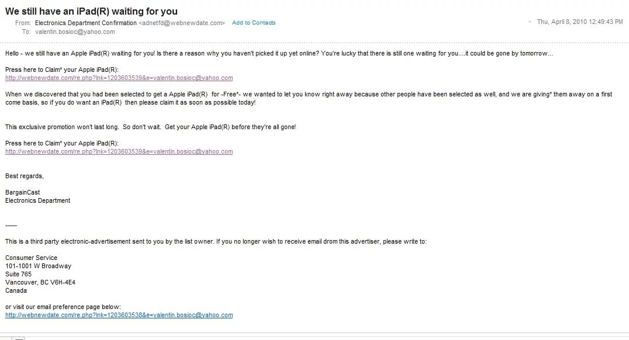
Task: Click the 101-1001 W Broadway address line
Action: [x=38, y=266]
